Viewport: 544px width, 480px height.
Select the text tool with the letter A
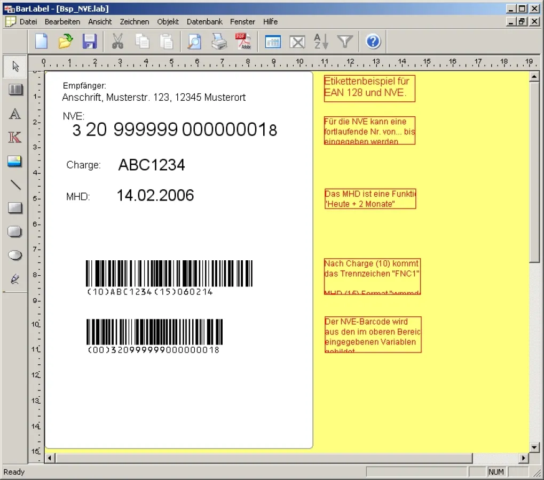coord(15,114)
